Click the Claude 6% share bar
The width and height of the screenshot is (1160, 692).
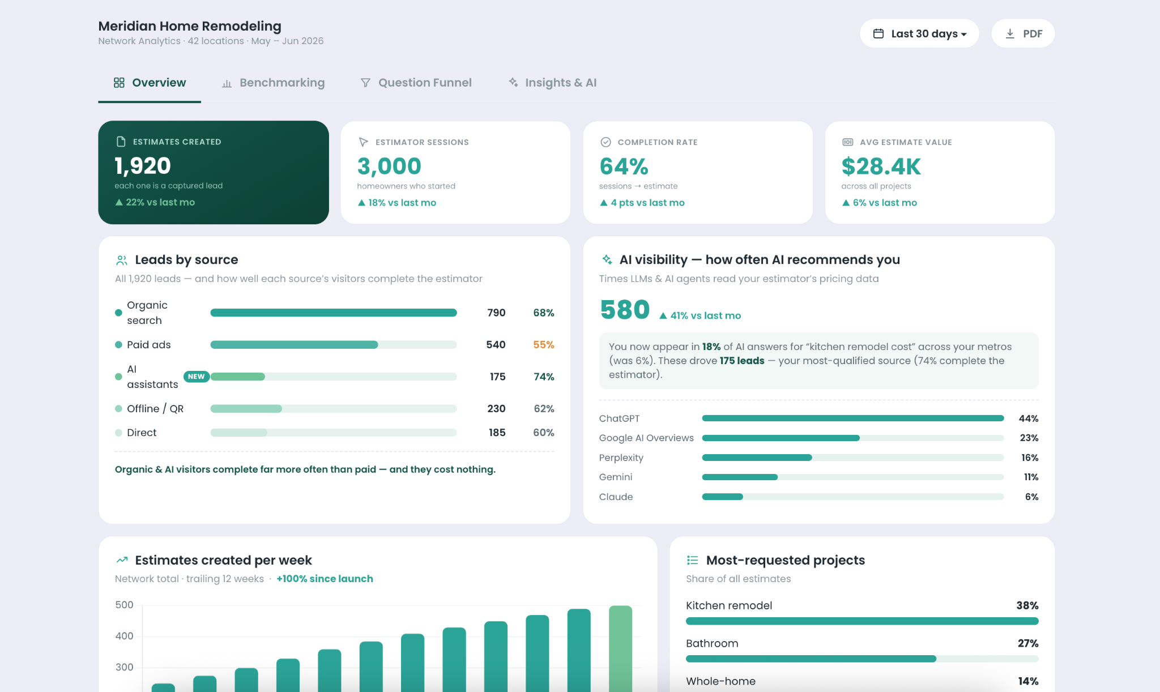tap(853, 497)
